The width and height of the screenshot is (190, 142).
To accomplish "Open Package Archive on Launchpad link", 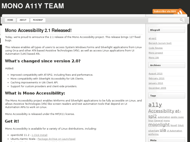I will [x=56, y=139].
